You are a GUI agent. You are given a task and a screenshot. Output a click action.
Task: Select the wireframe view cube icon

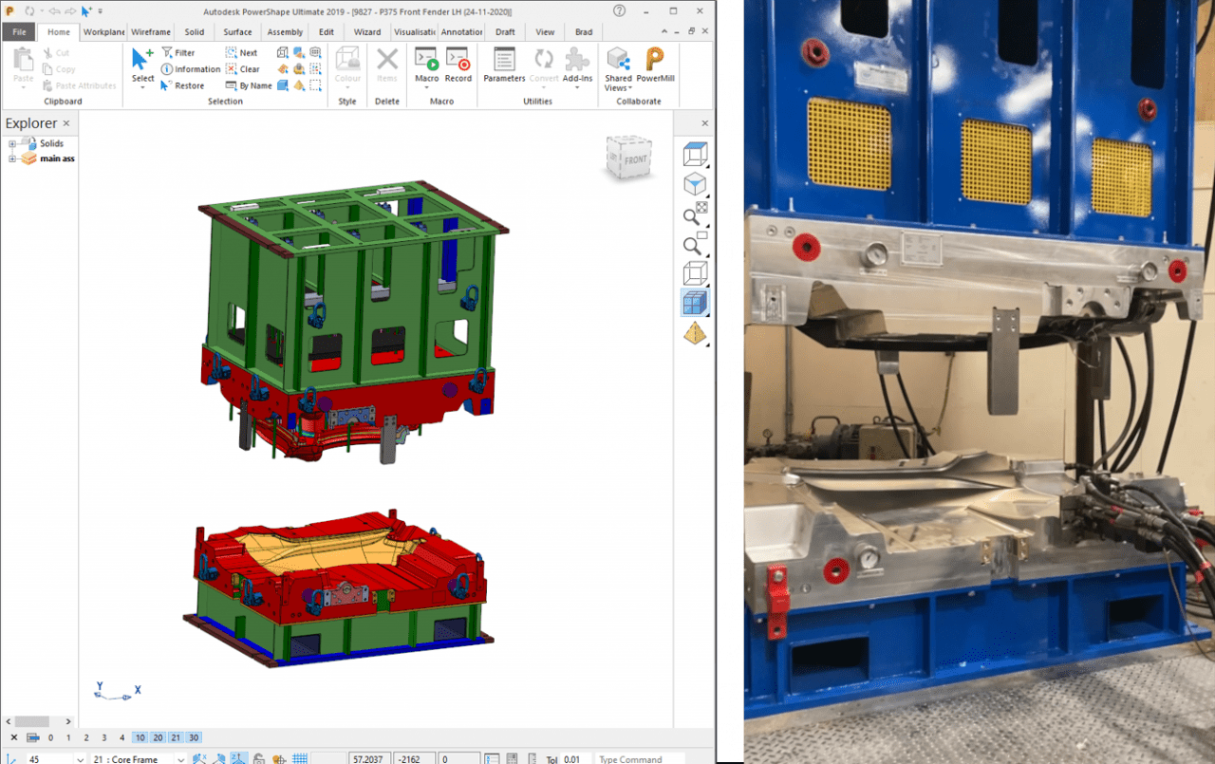695,272
